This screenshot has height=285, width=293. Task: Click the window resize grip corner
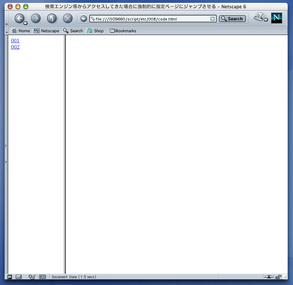pyautogui.click(x=285, y=277)
